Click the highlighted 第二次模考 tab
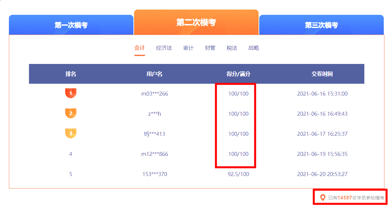 196,22
